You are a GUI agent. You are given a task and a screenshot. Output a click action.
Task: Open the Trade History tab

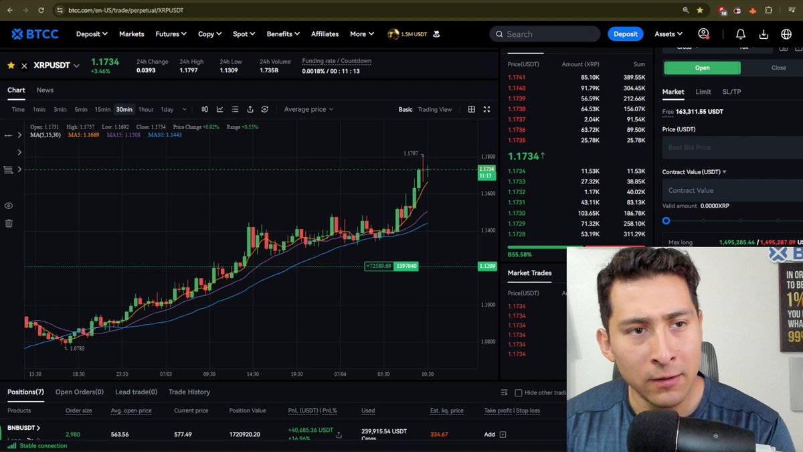click(189, 392)
